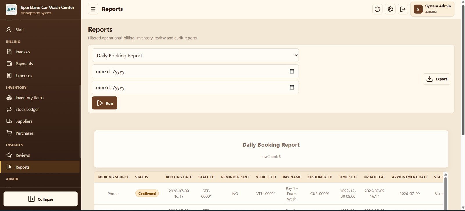Click the Staff person icon

click(x=9, y=30)
